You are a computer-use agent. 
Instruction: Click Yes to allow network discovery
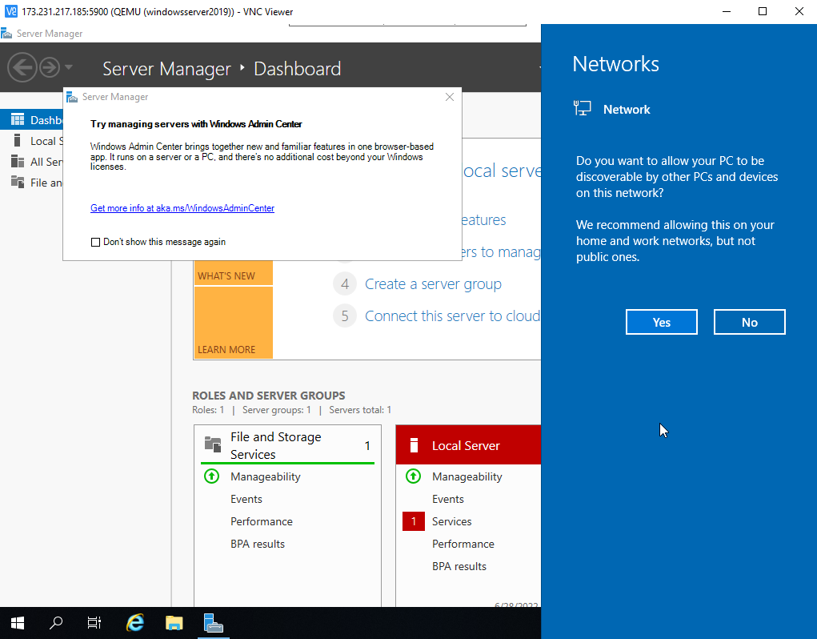point(661,322)
